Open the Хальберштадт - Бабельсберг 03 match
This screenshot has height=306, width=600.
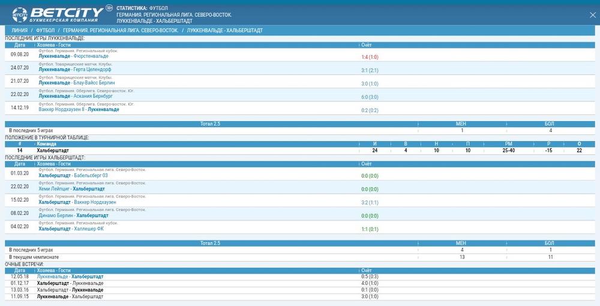tap(73, 175)
